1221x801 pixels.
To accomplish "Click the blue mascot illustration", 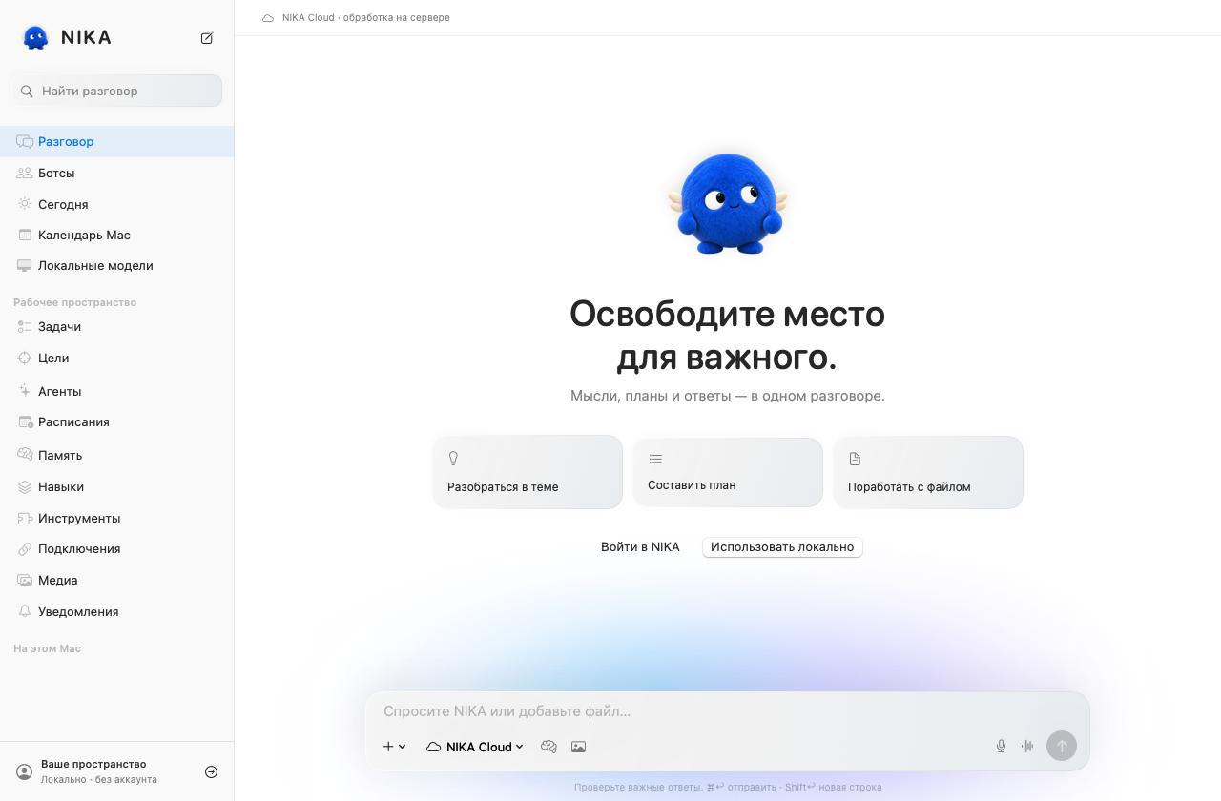I will coord(728,203).
